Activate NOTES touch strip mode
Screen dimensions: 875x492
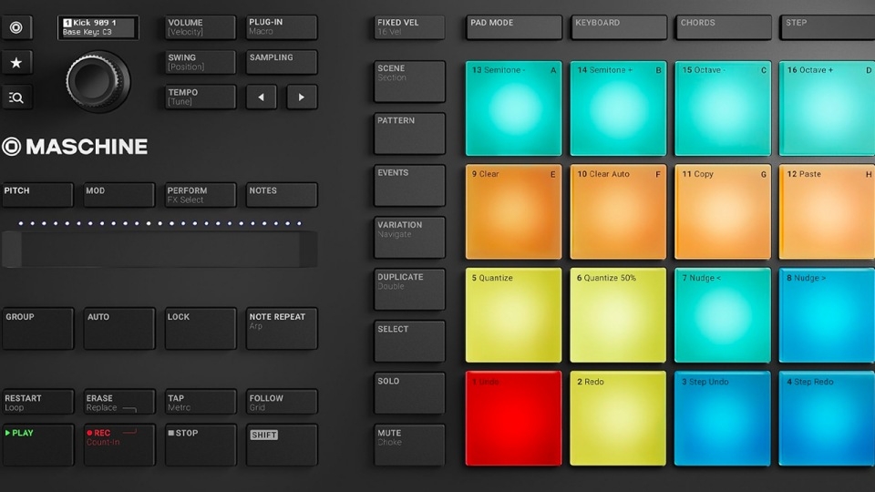[x=282, y=195]
